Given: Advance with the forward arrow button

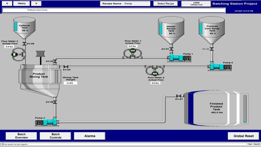Looking at the screenshot, I should click(36, 3).
